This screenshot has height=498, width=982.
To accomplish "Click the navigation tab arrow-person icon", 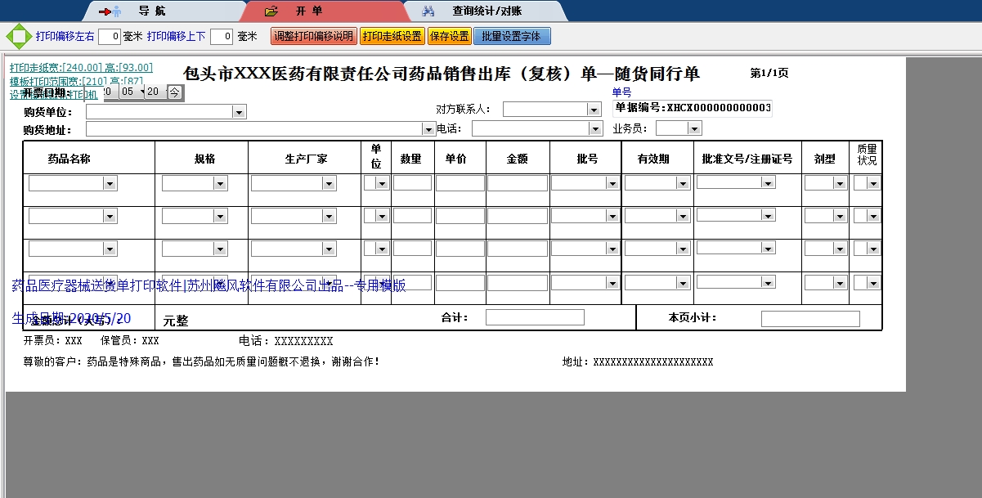I will (109, 11).
